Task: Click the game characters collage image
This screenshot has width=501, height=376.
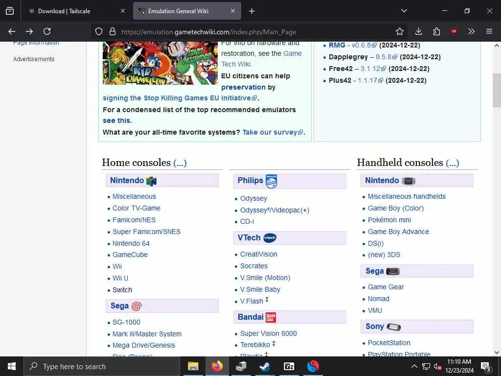Action: [x=160, y=63]
